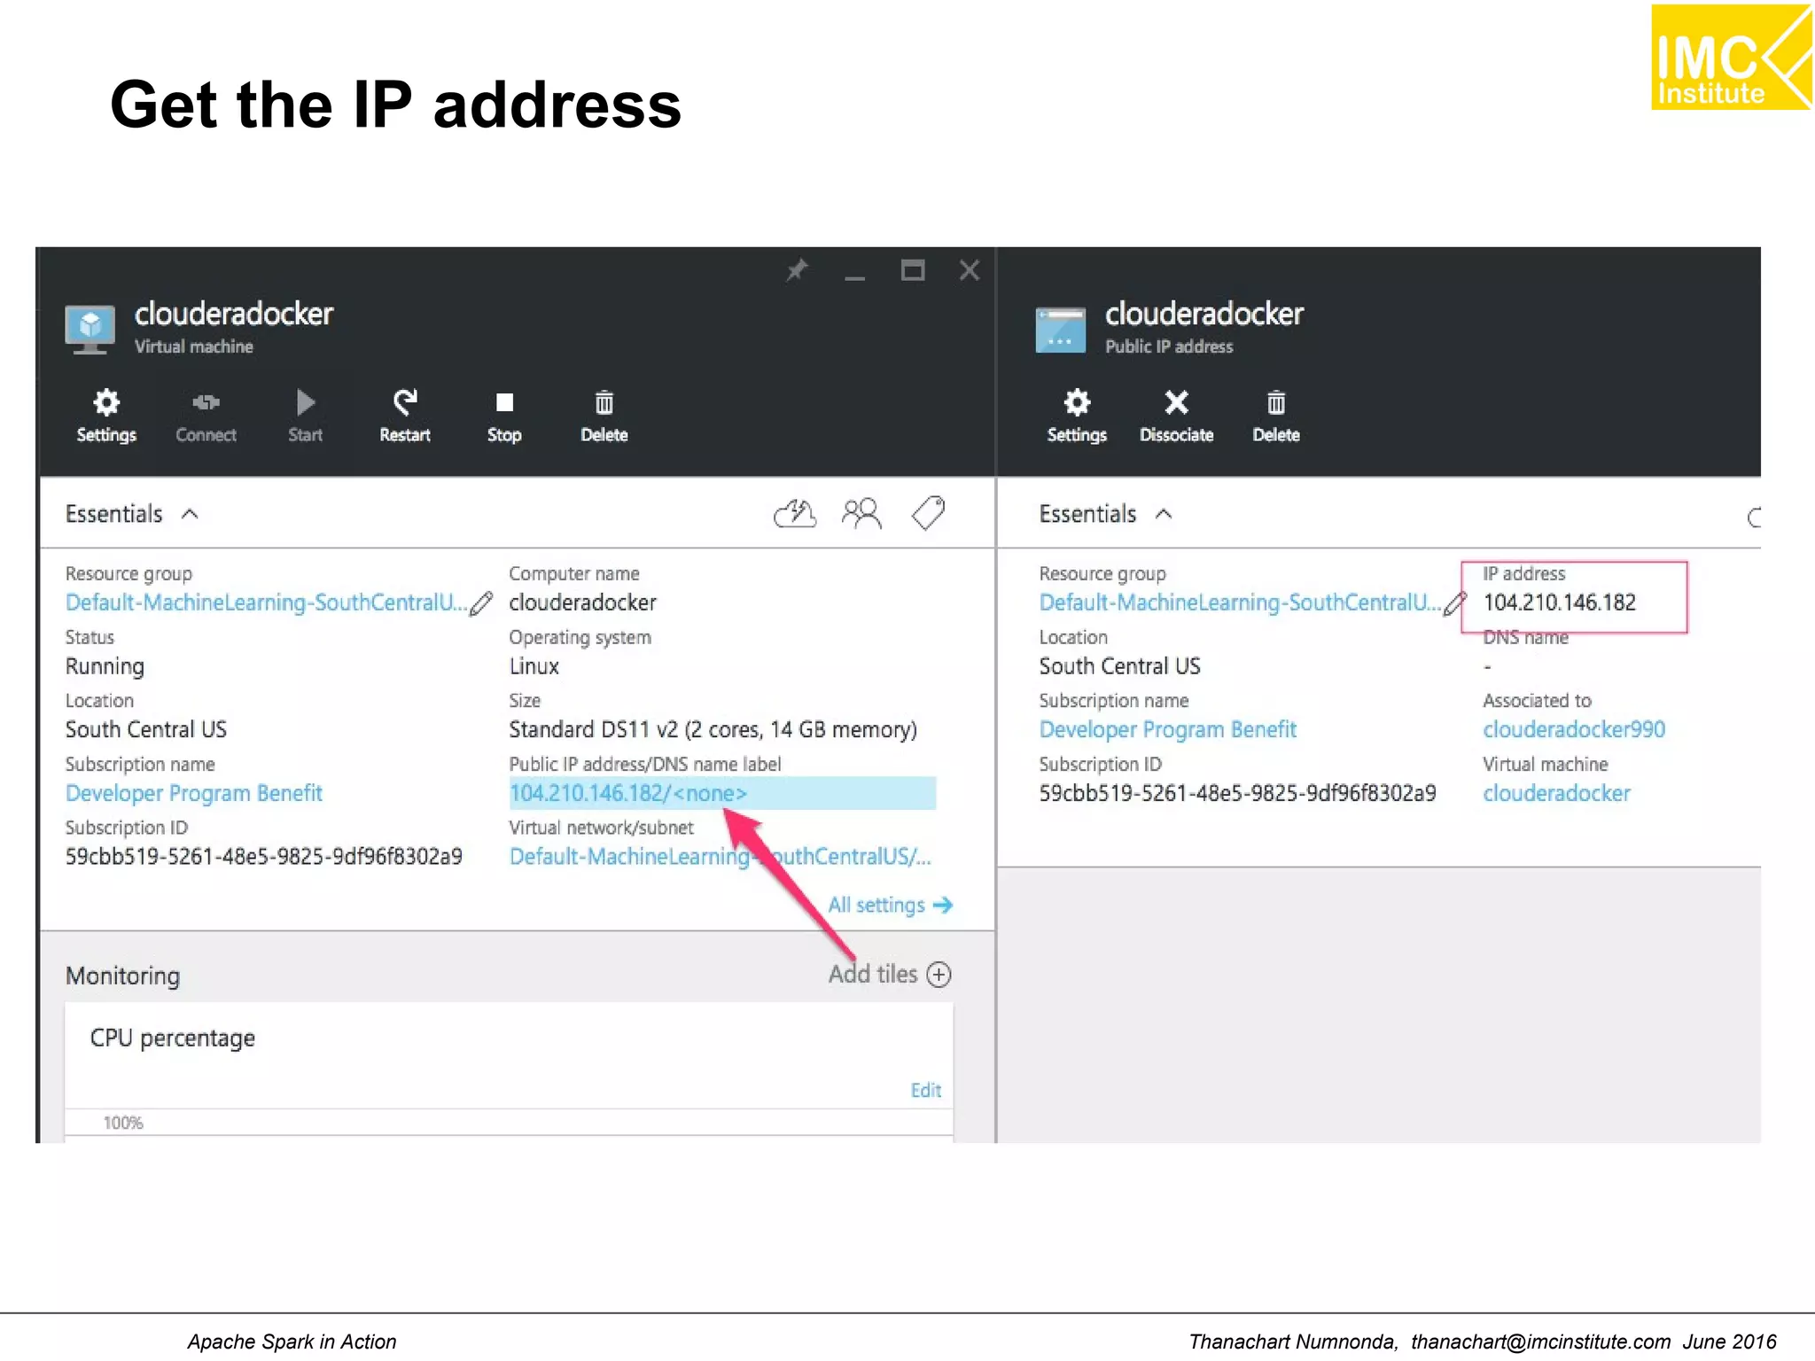Image resolution: width=1815 pixels, height=1361 pixels.
Task: Stop the clouderadocker virtual machine
Action: 504,404
